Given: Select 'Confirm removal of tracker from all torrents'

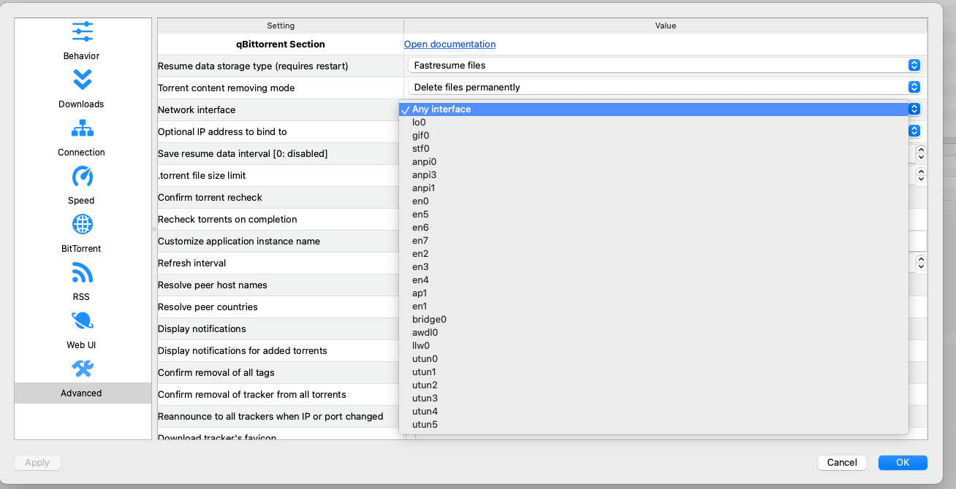Looking at the screenshot, I should [x=252, y=394].
